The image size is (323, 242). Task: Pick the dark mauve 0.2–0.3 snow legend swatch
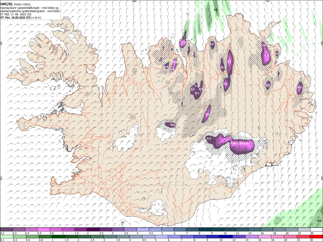click(6, 229)
